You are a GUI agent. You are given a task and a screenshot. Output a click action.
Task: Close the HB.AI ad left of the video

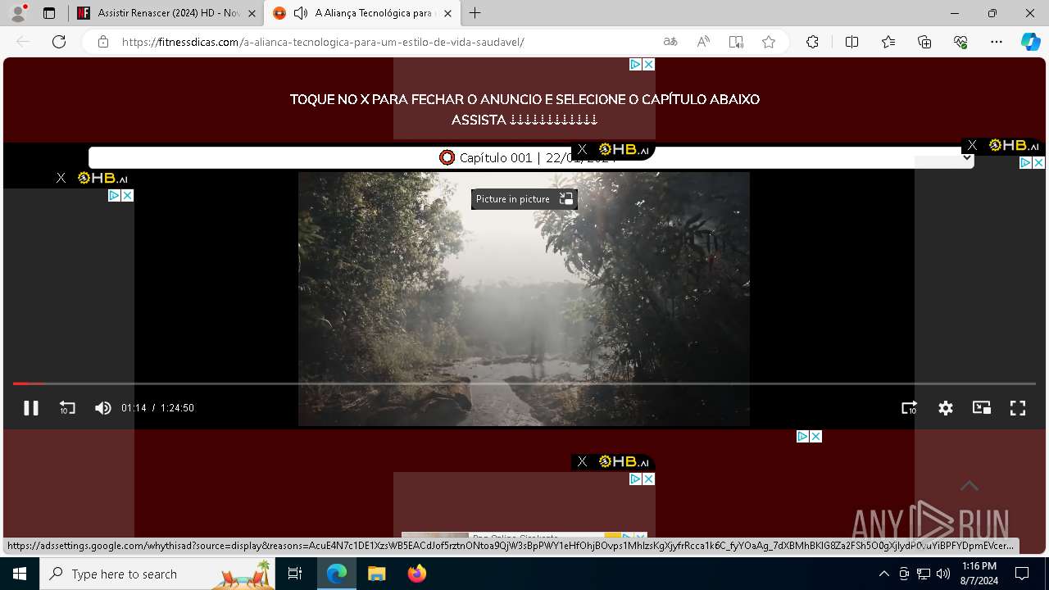[x=61, y=178]
